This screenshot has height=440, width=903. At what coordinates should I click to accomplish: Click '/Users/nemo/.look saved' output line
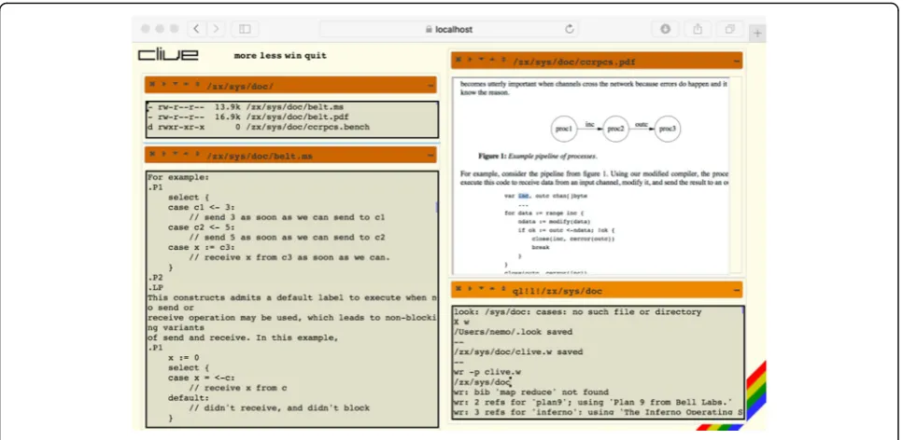point(513,332)
